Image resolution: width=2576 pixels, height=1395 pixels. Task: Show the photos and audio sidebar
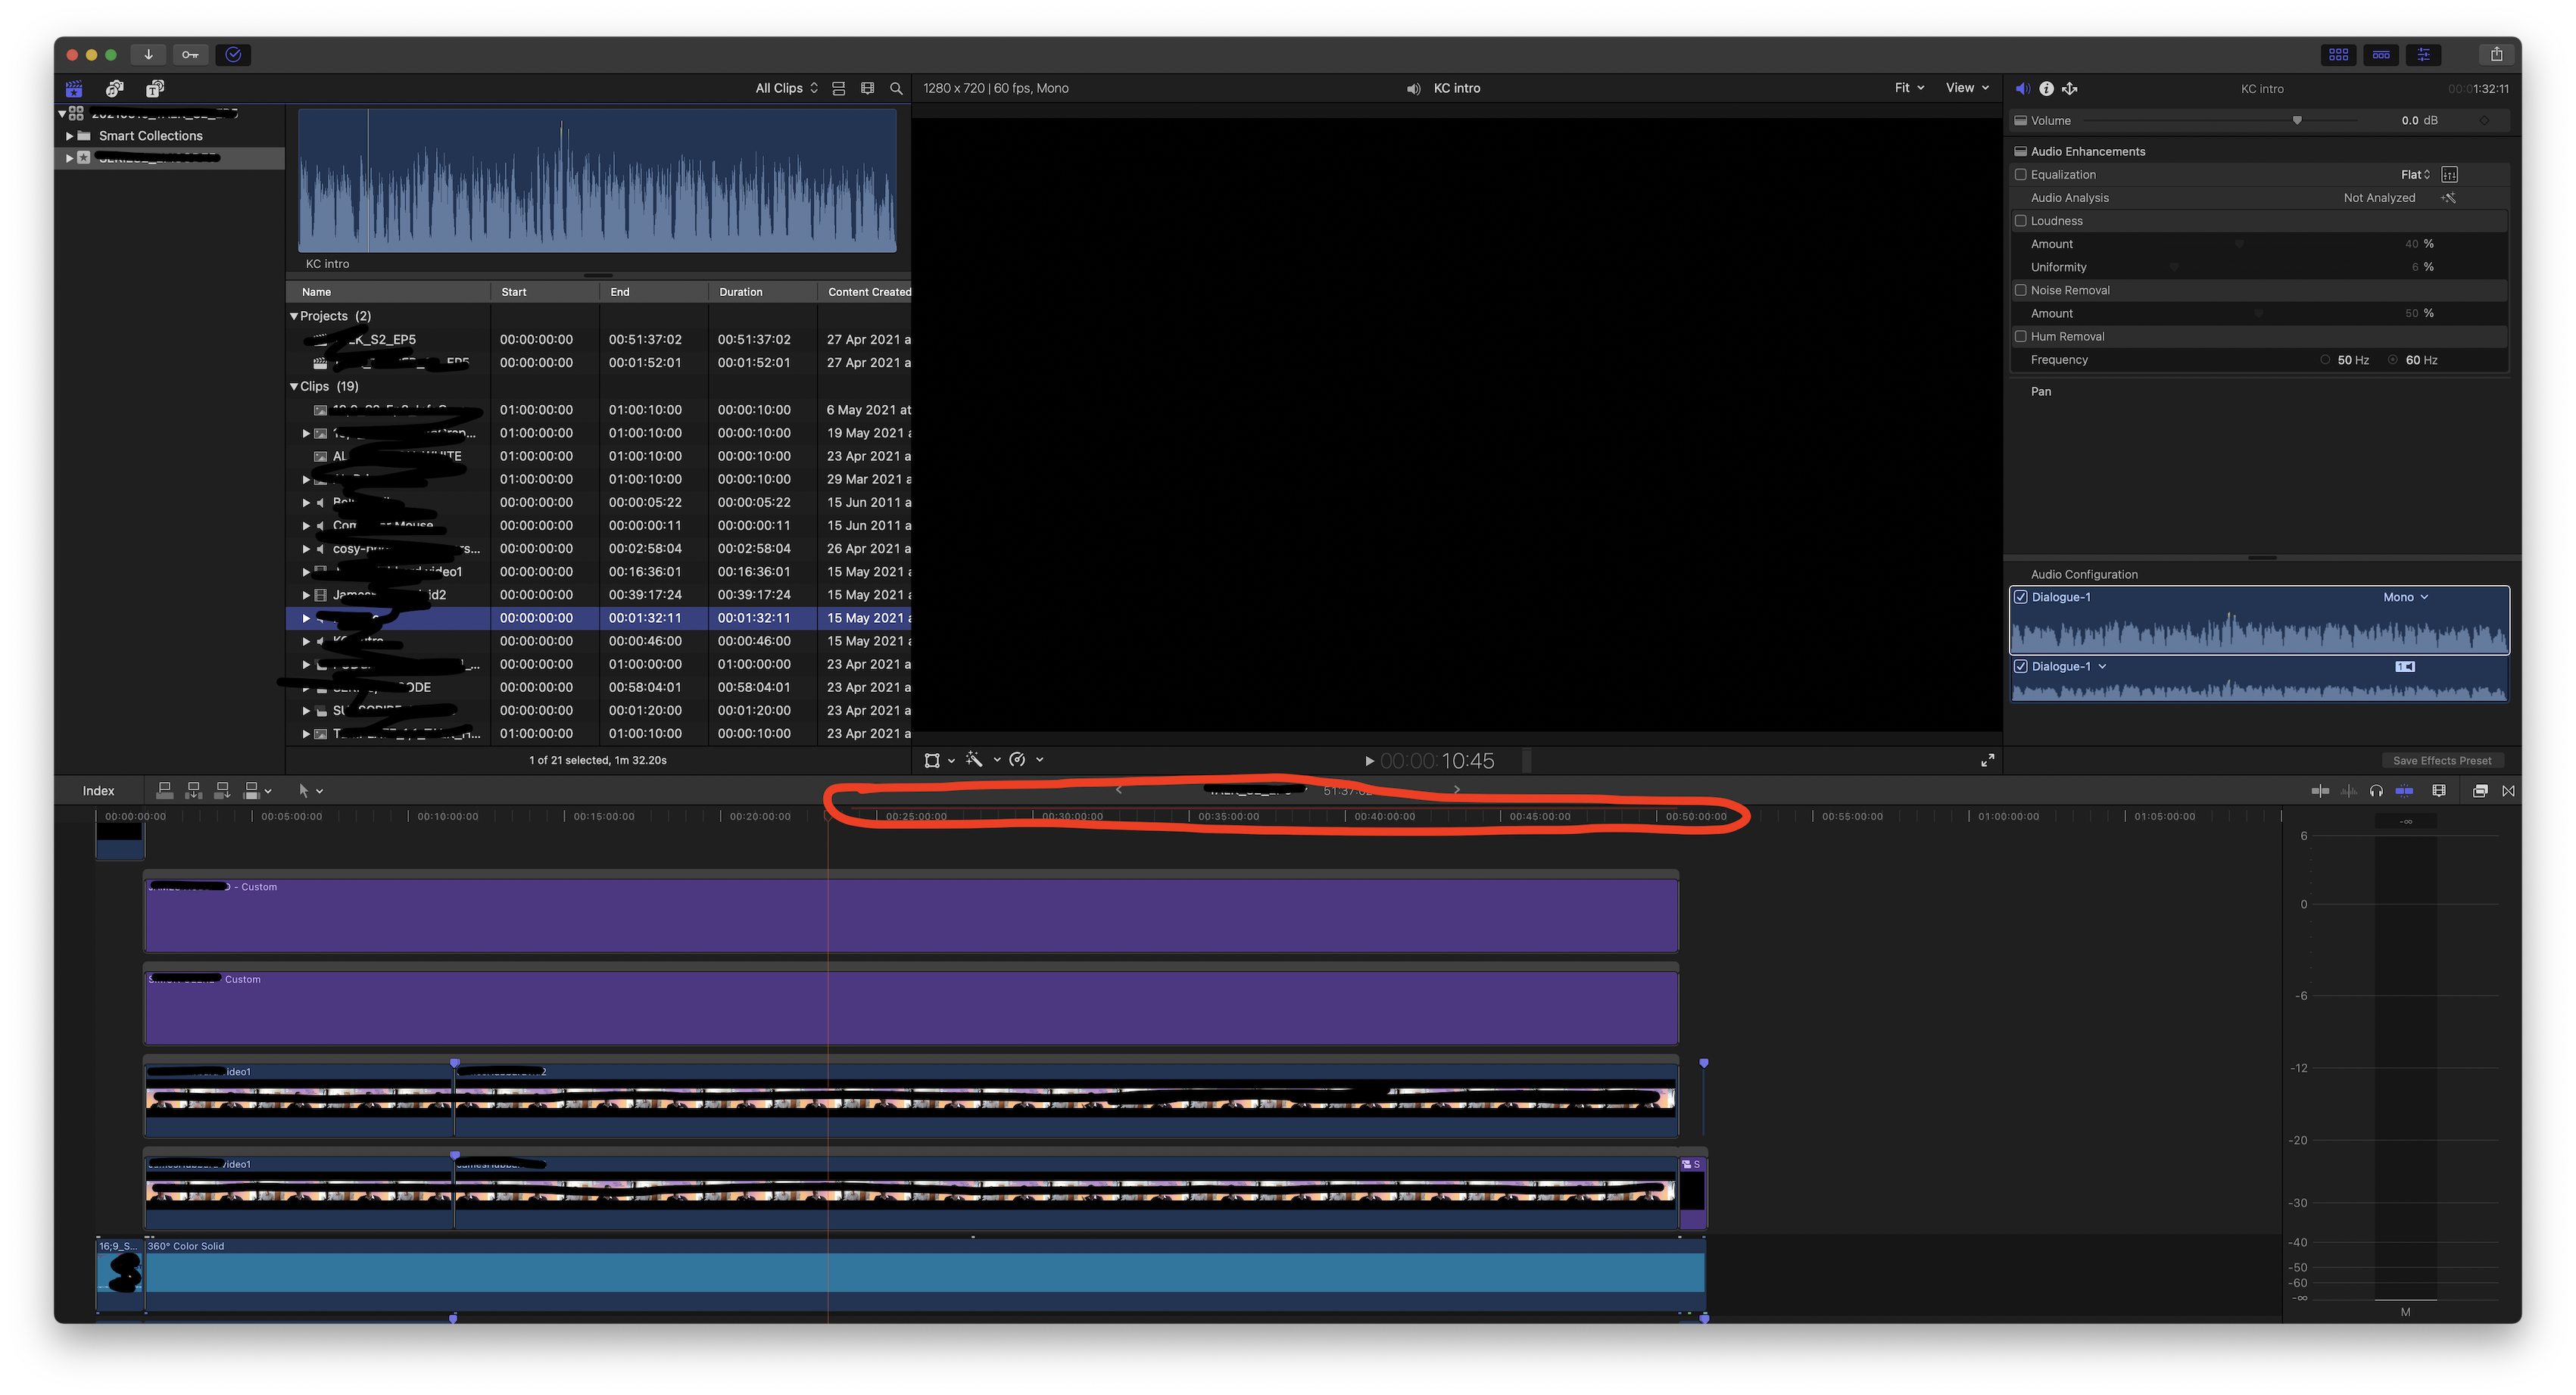[115, 89]
